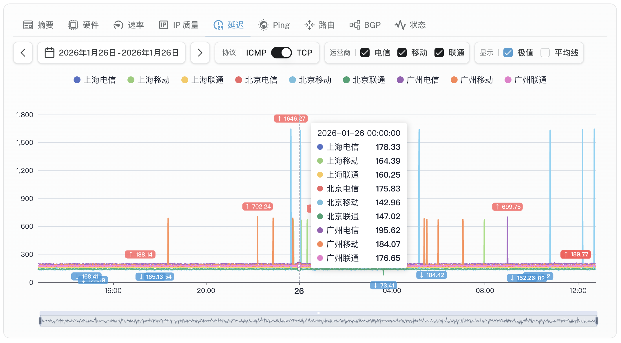Viewport: 621px width, 343px height.
Task: Go to previous date with left chevron
Action: pyautogui.click(x=23, y=53)
